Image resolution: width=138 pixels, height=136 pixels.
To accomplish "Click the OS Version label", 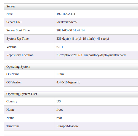I will pos(14,82).
